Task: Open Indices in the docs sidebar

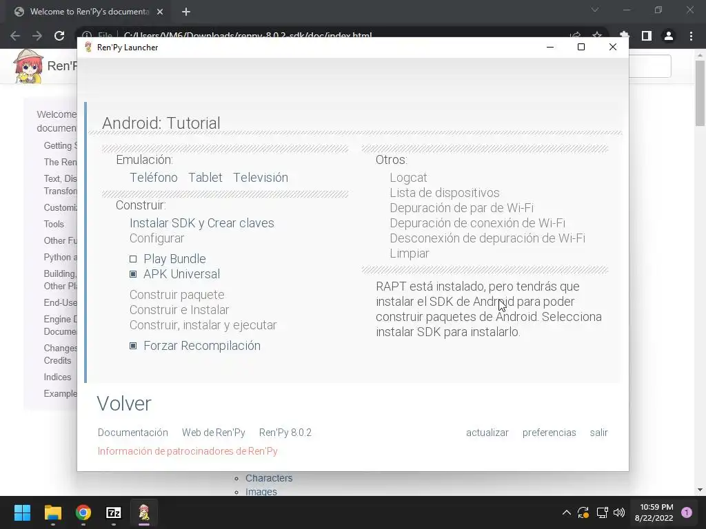Action: (x=57, y=377)
